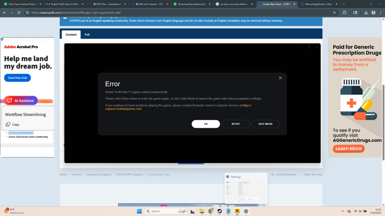This screenshot has width=385, height=216.
Task: Open Vom Feuer Service Pistol browser tab
Action: coord(23,4)
